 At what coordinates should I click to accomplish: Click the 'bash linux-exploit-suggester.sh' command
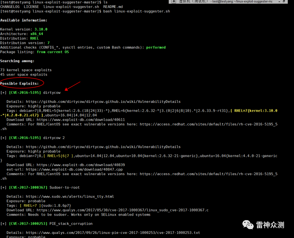(x=136, y=11)
